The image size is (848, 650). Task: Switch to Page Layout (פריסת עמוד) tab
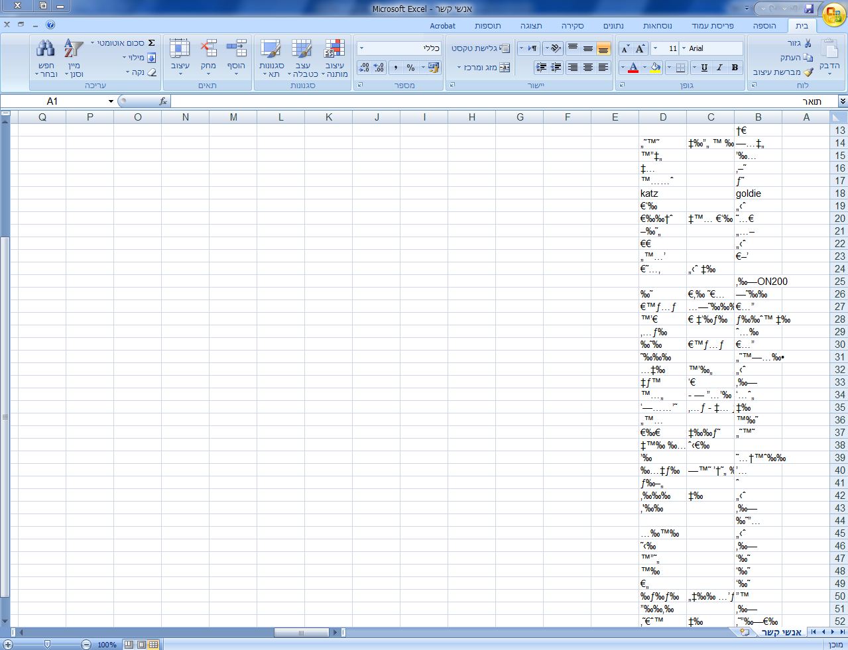coord(713,26)
